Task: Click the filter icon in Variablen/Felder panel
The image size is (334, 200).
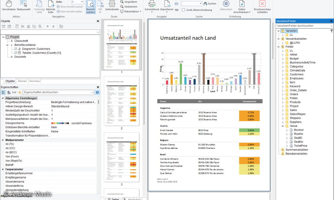Action: point(331,31)
